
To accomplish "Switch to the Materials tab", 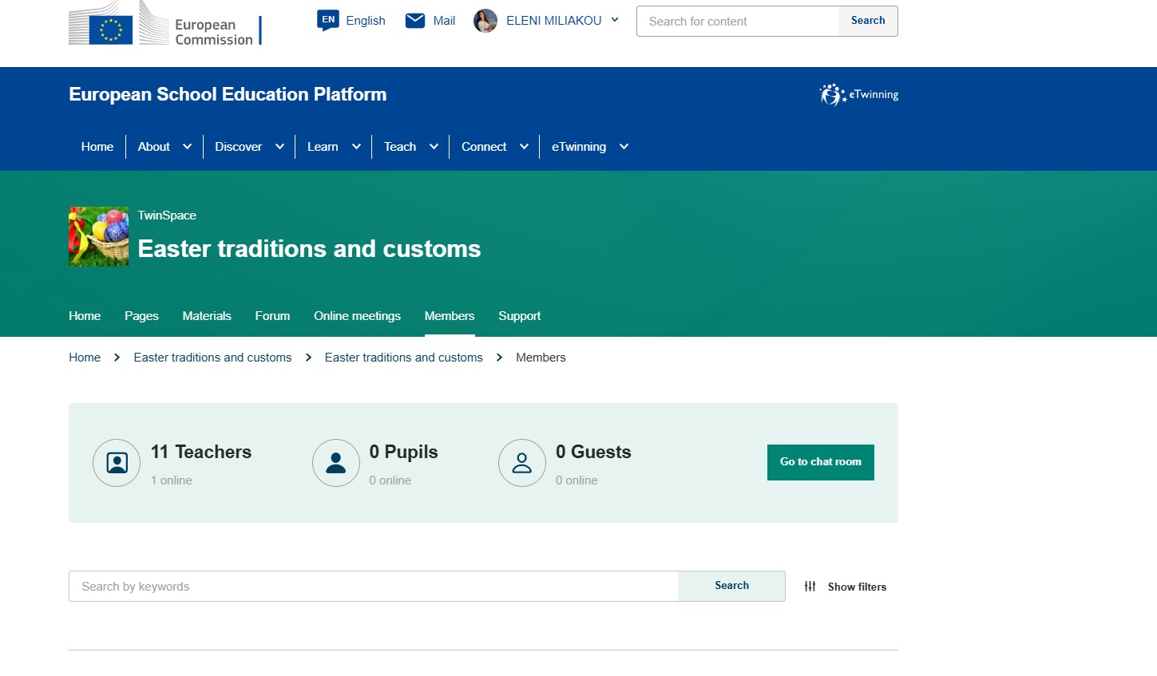I will coord(207,316).
